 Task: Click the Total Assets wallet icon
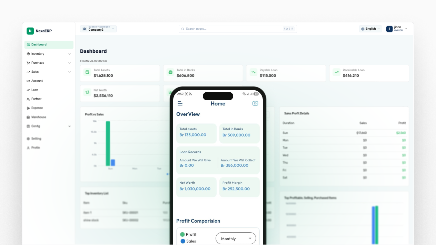point(87,72)
